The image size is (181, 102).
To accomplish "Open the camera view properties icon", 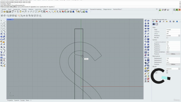I will coord(154,24).
